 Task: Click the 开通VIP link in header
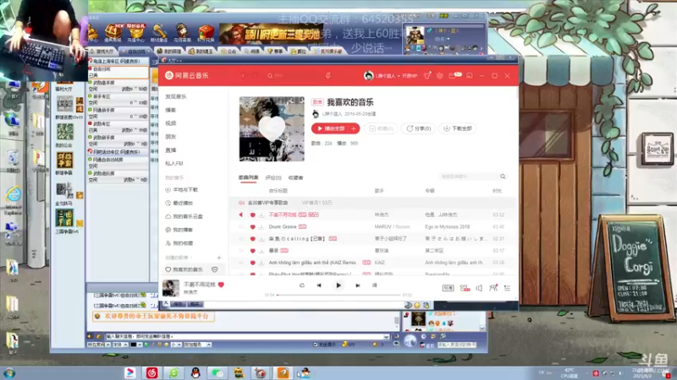click(x=410, y=76)
